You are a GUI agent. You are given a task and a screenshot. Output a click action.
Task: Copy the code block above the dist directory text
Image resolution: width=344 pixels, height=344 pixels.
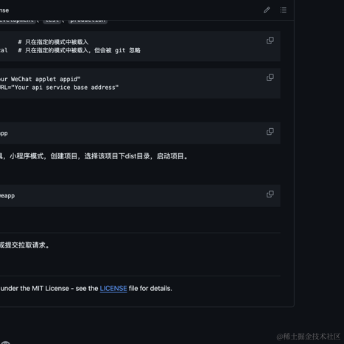[270, 132]
